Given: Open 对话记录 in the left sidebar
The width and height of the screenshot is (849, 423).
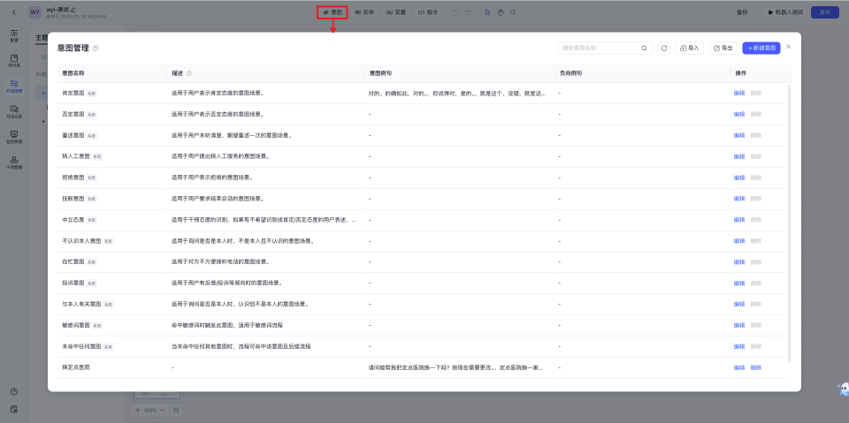Looking at the screenshot, I should point(14,110).
